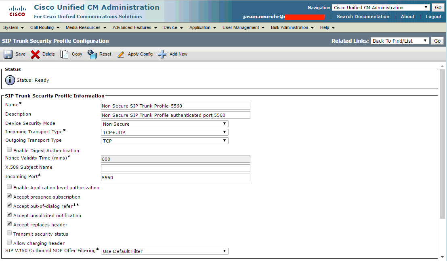Viewport: 447px width, 261px height.
Task: Open the Device Security Mode dropdown
Action: pos(164,124)
